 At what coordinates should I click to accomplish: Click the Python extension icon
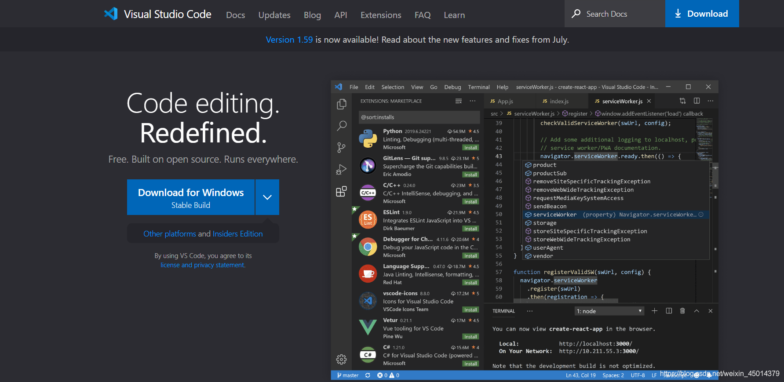tap(368, 138)
